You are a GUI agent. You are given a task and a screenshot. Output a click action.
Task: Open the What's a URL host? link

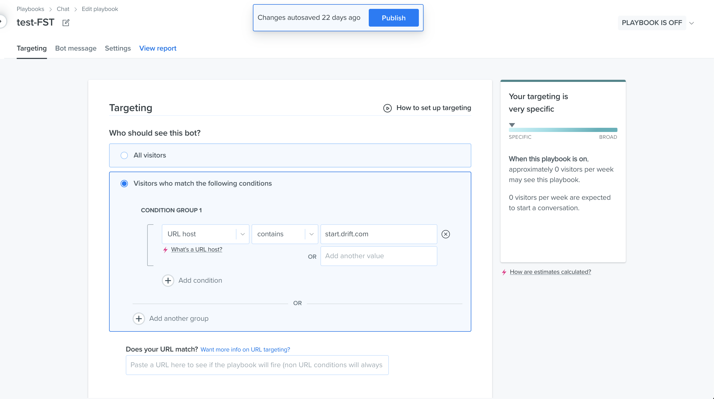pos(197,250)
